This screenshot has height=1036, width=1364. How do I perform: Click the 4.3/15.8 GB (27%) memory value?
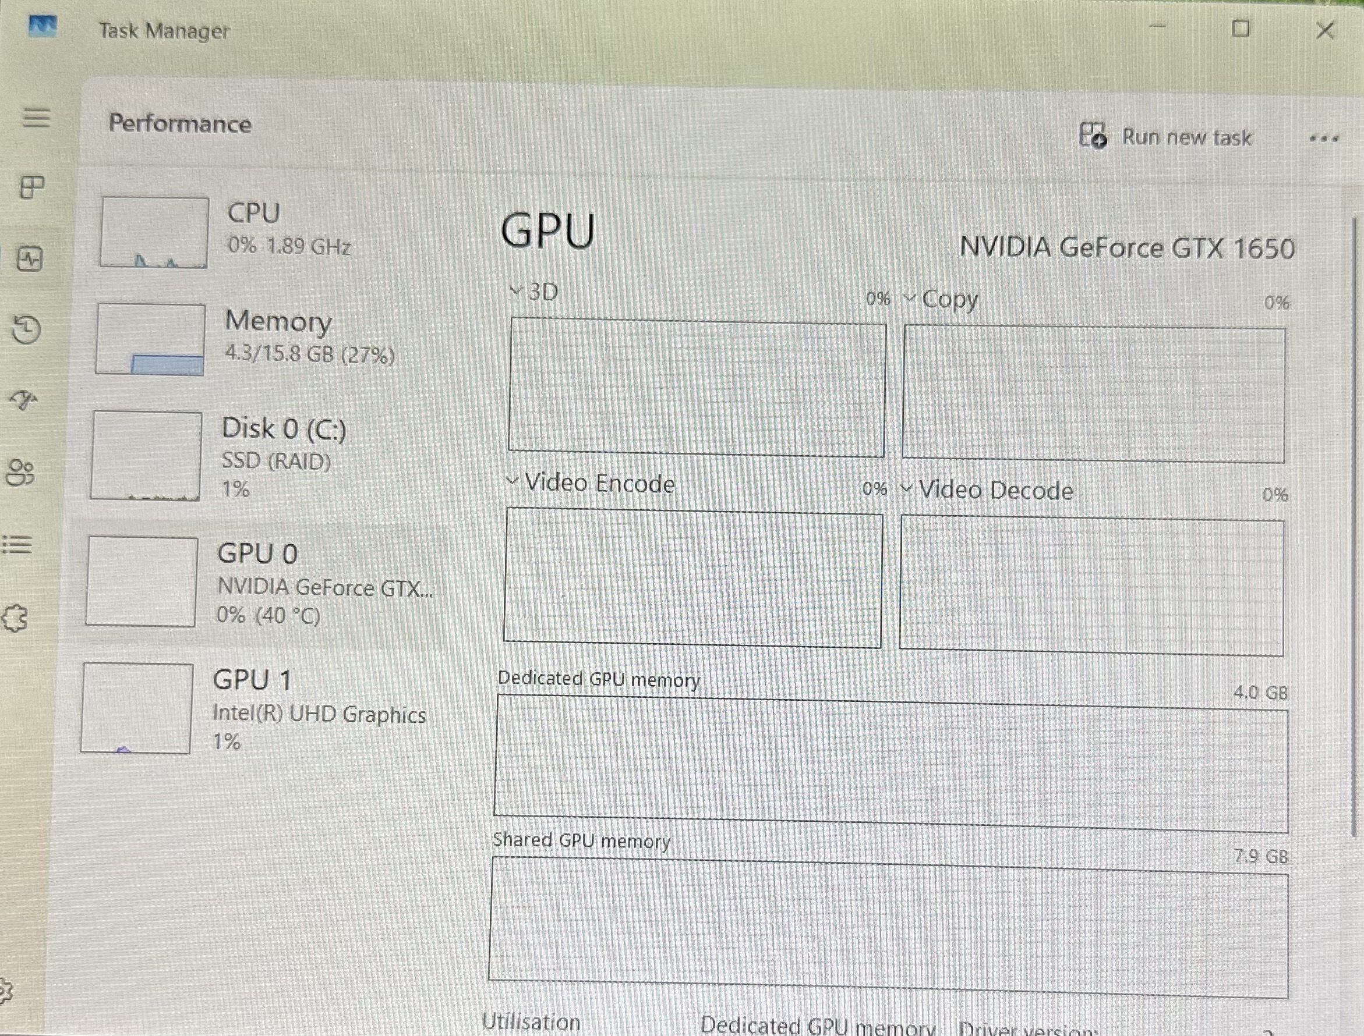310,354
